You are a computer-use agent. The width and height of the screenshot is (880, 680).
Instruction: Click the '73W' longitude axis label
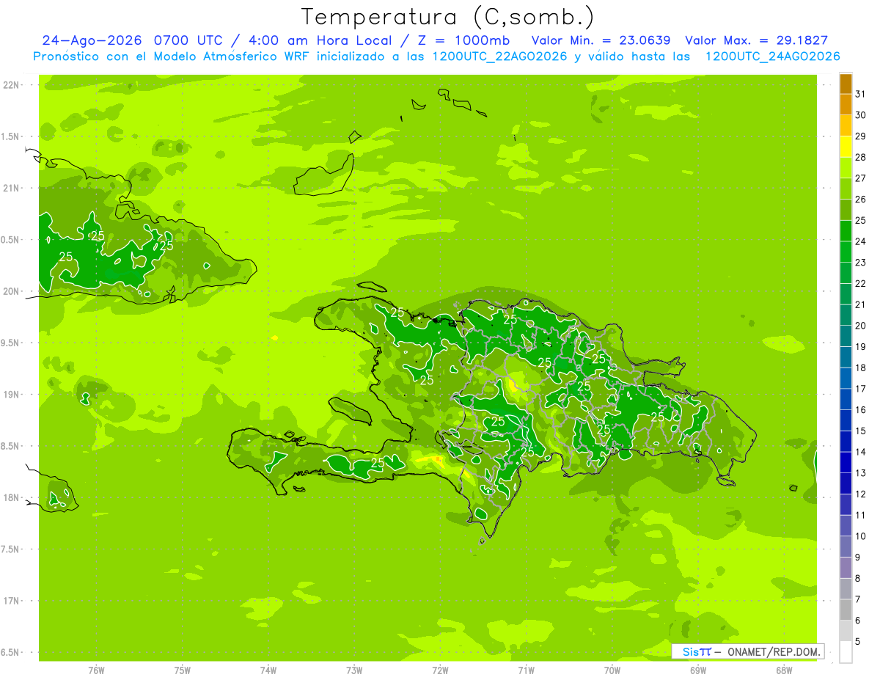coord(354,670)
